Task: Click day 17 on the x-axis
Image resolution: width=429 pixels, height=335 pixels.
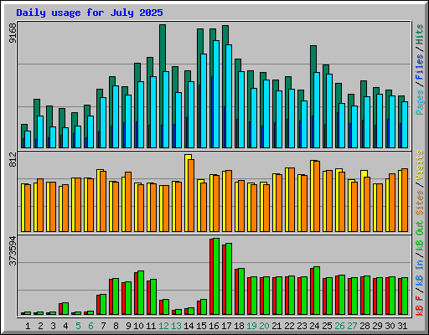Action: coord(226,326)
